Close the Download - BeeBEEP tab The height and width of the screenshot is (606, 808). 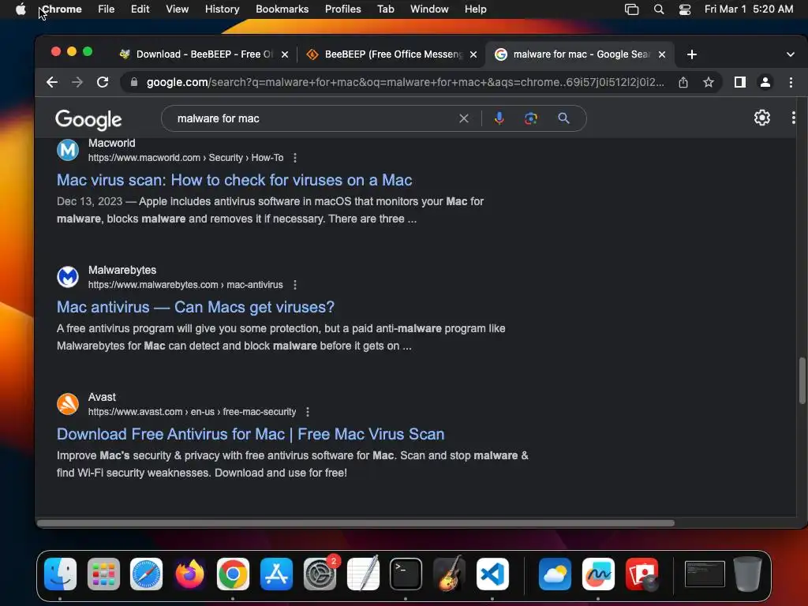(284, 54)
